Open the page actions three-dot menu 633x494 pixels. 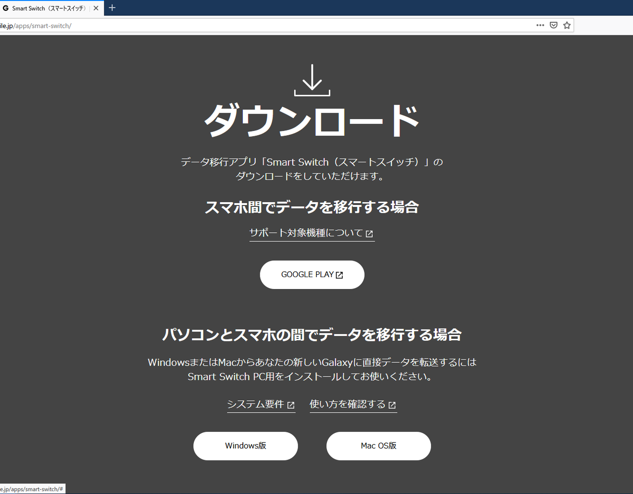tap(540, 25)
